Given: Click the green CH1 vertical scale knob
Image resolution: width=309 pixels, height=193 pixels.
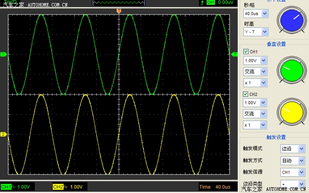Looking at the screenshot, I should [x=291, y=71].
